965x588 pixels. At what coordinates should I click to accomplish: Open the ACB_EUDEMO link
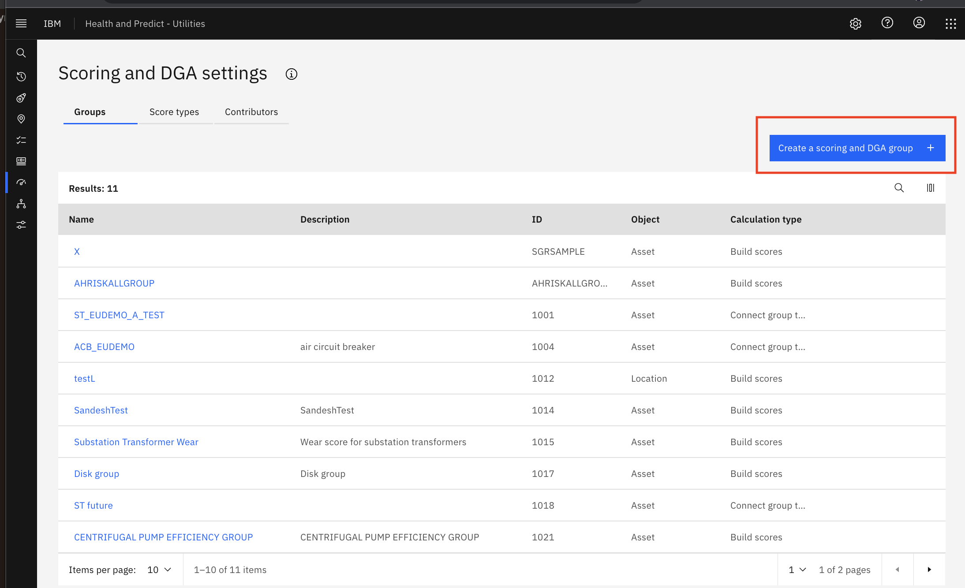pos(104,347)
